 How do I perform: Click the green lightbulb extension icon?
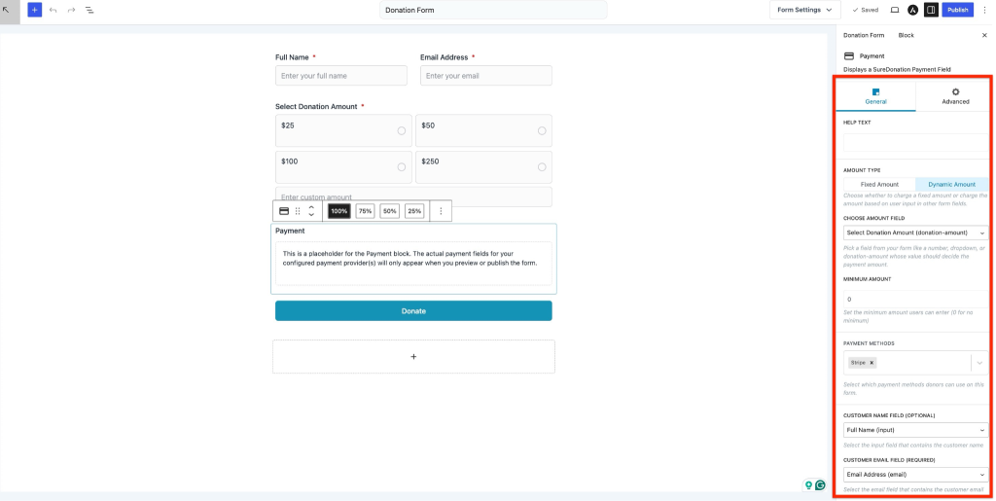coord(808,485)
